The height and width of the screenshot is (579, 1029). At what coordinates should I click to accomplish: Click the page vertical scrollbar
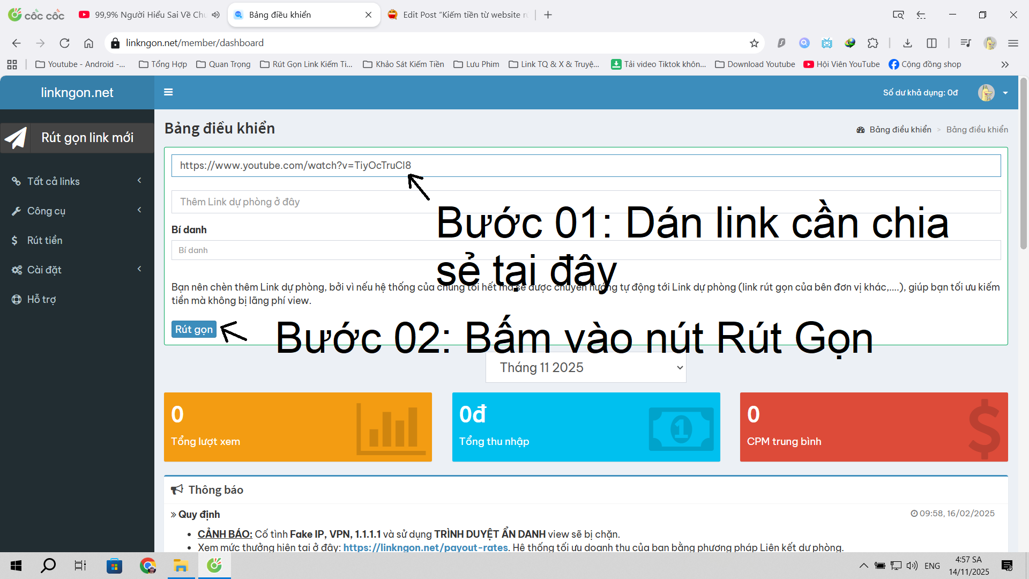coord(1023,161)
